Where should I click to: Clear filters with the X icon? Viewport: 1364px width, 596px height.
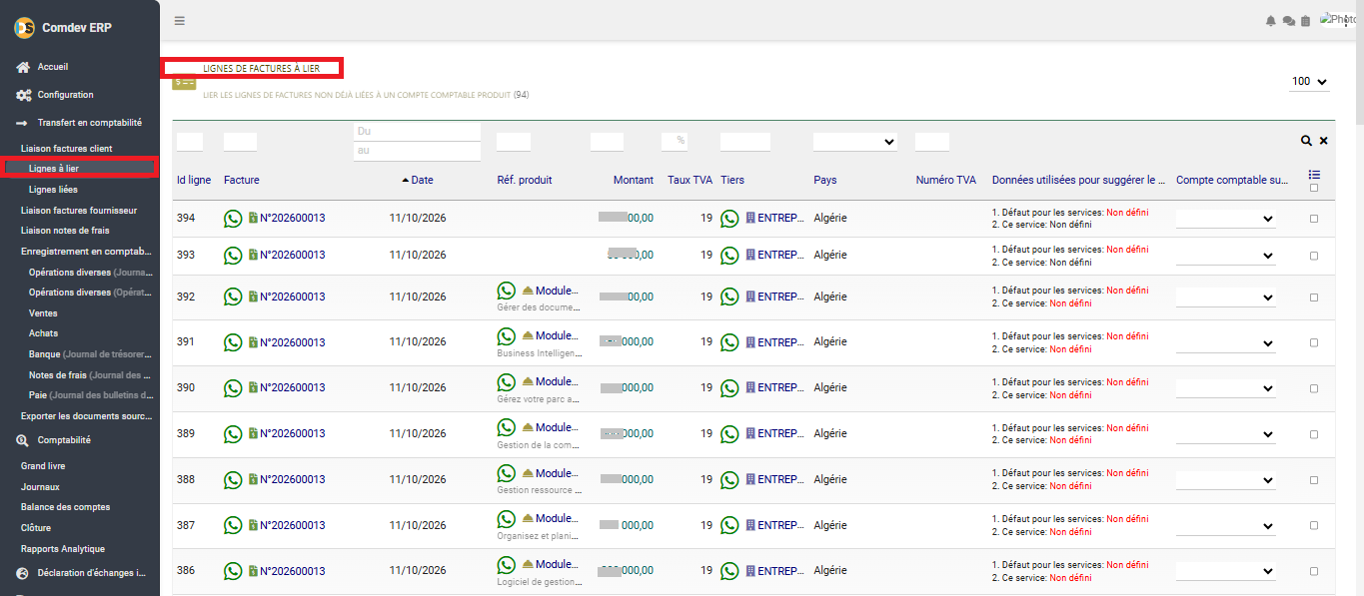point(1324,142)
